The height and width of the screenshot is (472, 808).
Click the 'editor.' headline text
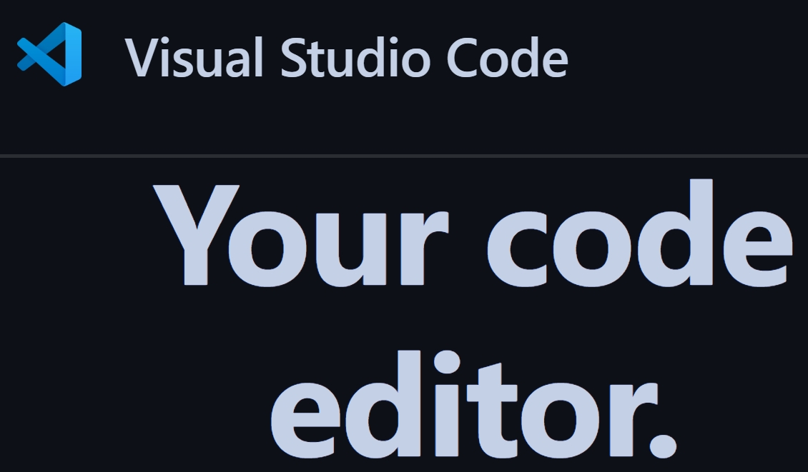473,405
